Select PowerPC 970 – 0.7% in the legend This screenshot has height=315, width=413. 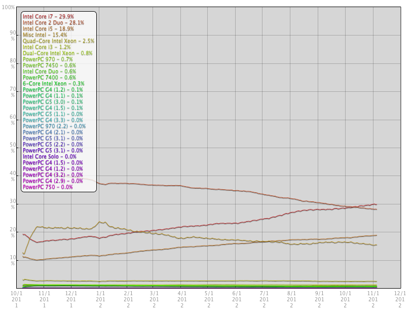coord(48,59)
